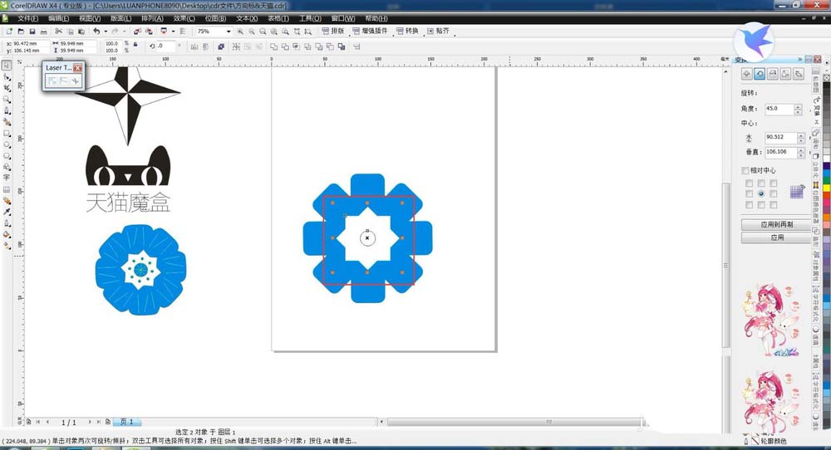The height and width of the screenshot is (450, 831).
Task: Toggle the lock ratio padlock
Action: [x=135, y=45]
